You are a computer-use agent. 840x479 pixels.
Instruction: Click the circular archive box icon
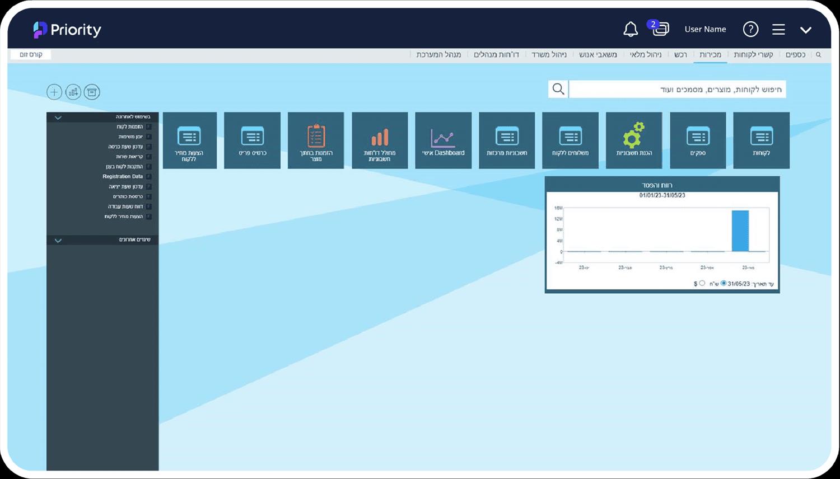click(92, 92)
